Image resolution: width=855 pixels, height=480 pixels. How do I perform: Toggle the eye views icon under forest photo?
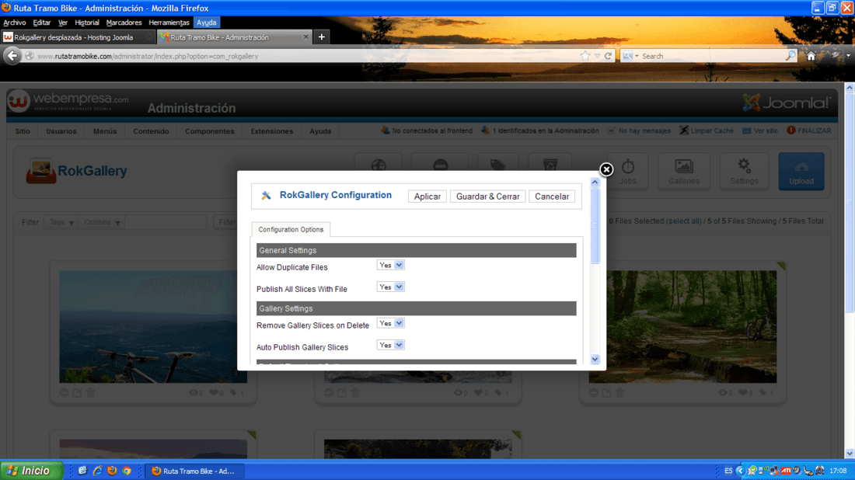[x=723, y=393]
